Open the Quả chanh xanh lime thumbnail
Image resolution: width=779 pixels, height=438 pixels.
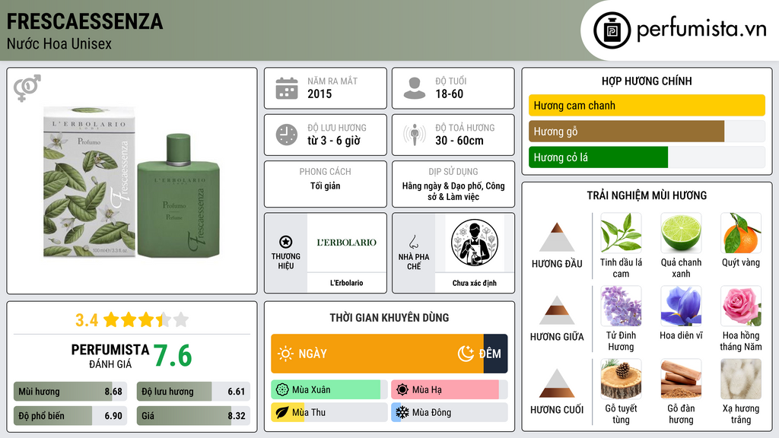coord(681,233)
